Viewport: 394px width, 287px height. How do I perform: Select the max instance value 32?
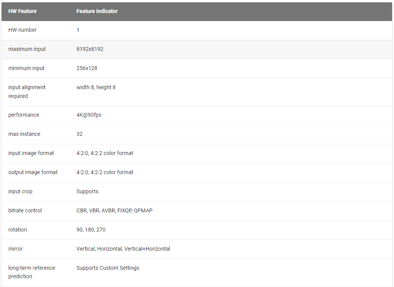coord(80,134)
